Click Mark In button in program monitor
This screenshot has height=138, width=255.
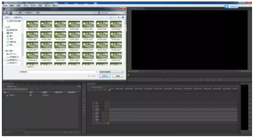click(166, 80)
